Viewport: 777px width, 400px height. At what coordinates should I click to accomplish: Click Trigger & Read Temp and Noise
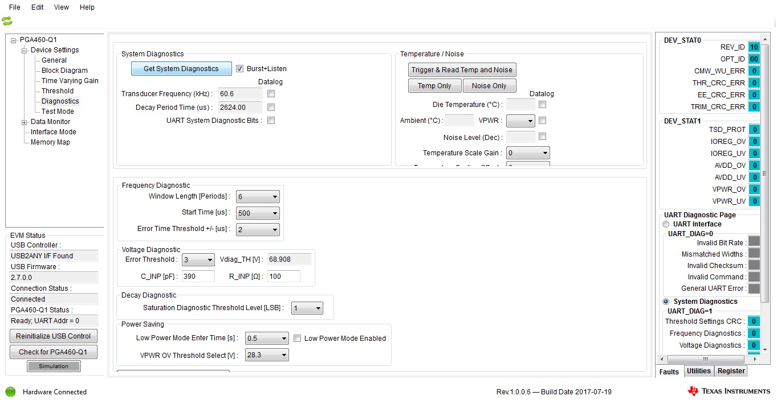click(462, 70)
